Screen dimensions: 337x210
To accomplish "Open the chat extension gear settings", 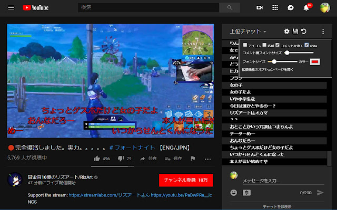I will click(x=286, y=31).
